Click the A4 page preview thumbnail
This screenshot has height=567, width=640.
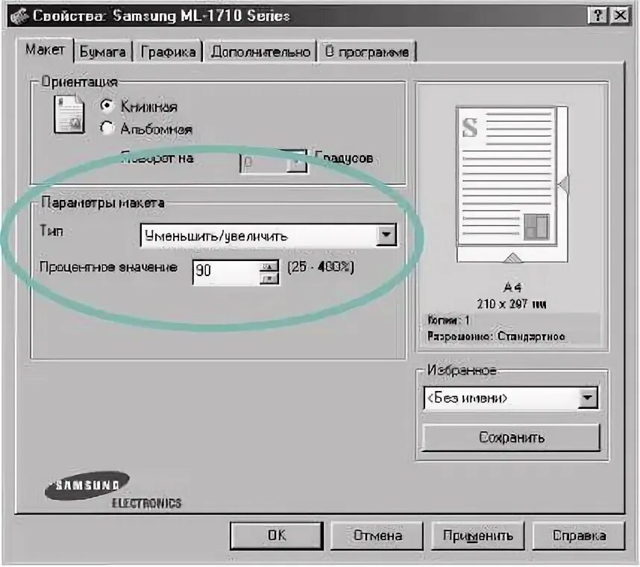coord(512,184)
